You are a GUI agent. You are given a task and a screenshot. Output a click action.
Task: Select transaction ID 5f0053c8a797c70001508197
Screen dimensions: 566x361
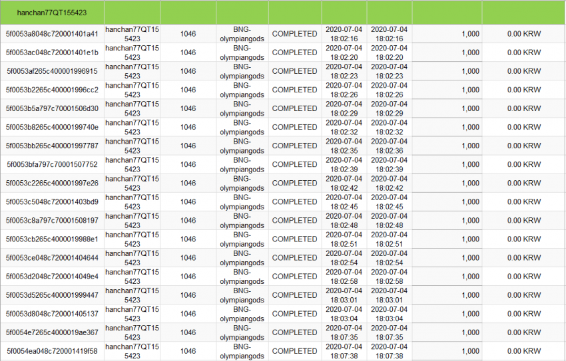coord(52,221)
